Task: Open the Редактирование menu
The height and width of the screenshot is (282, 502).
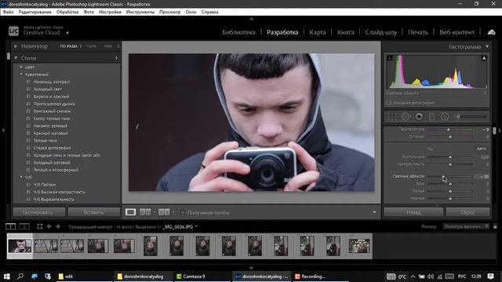Action: click(35, 12)
